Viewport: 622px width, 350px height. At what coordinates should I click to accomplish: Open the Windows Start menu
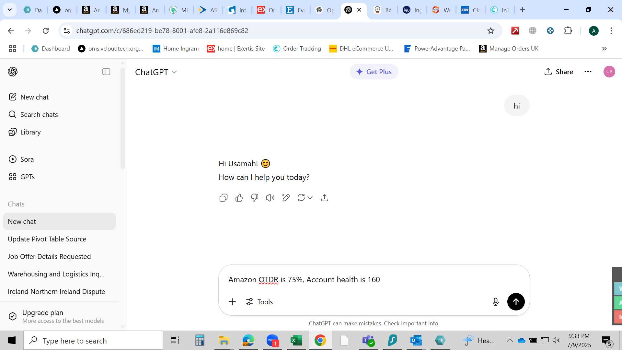pyautogui.click(x=12, y=341)
